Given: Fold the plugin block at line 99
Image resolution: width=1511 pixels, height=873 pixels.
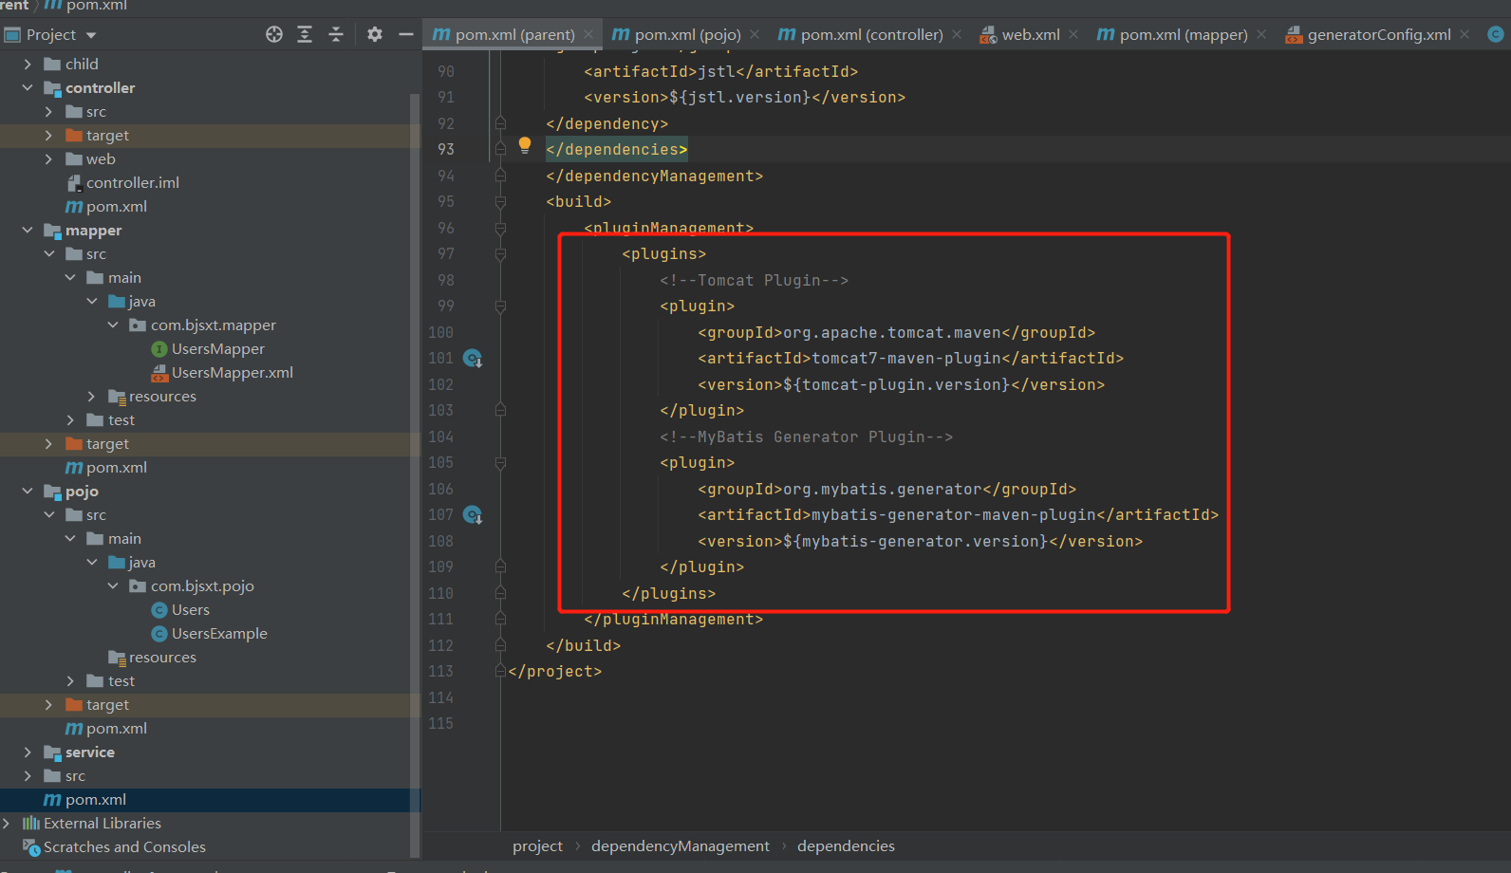Looking at the screenshot, I should coord(500,306).
